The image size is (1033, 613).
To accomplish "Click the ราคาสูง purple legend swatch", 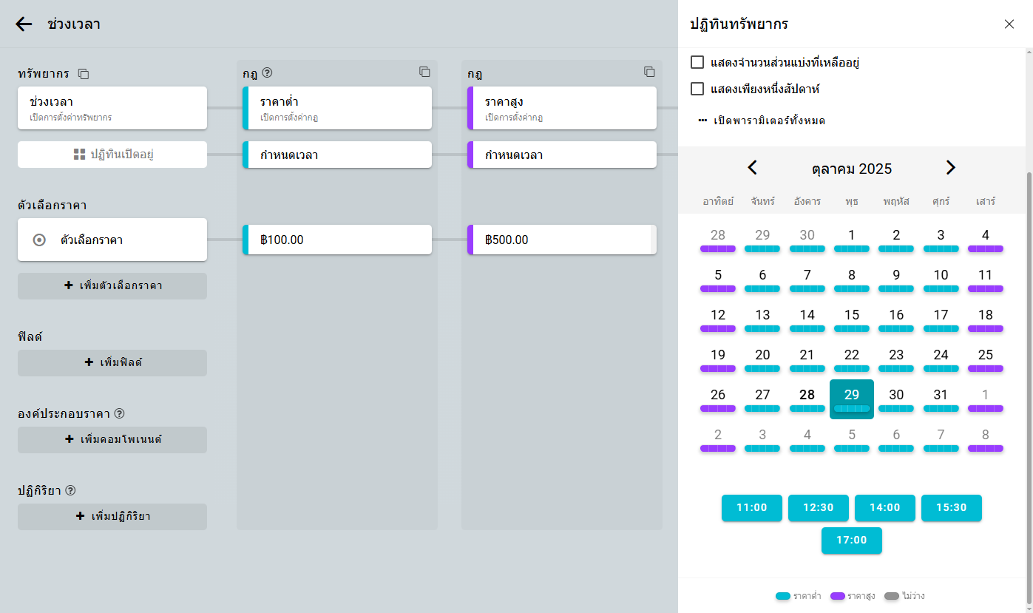I will tap(837, 596).
